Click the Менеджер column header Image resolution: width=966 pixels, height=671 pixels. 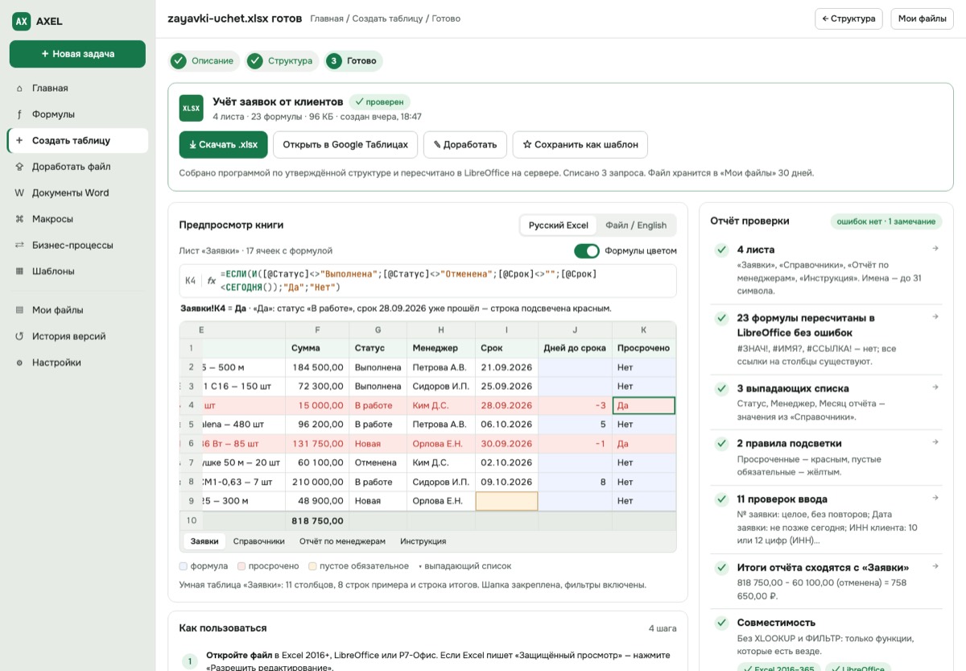point(440,348)
